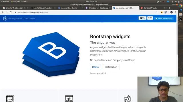Open the yellow moon extension
The image size is (183, 102).
coord(162,12)
